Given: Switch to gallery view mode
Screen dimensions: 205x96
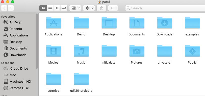Looking at the screenshot, I should point(64,8).
